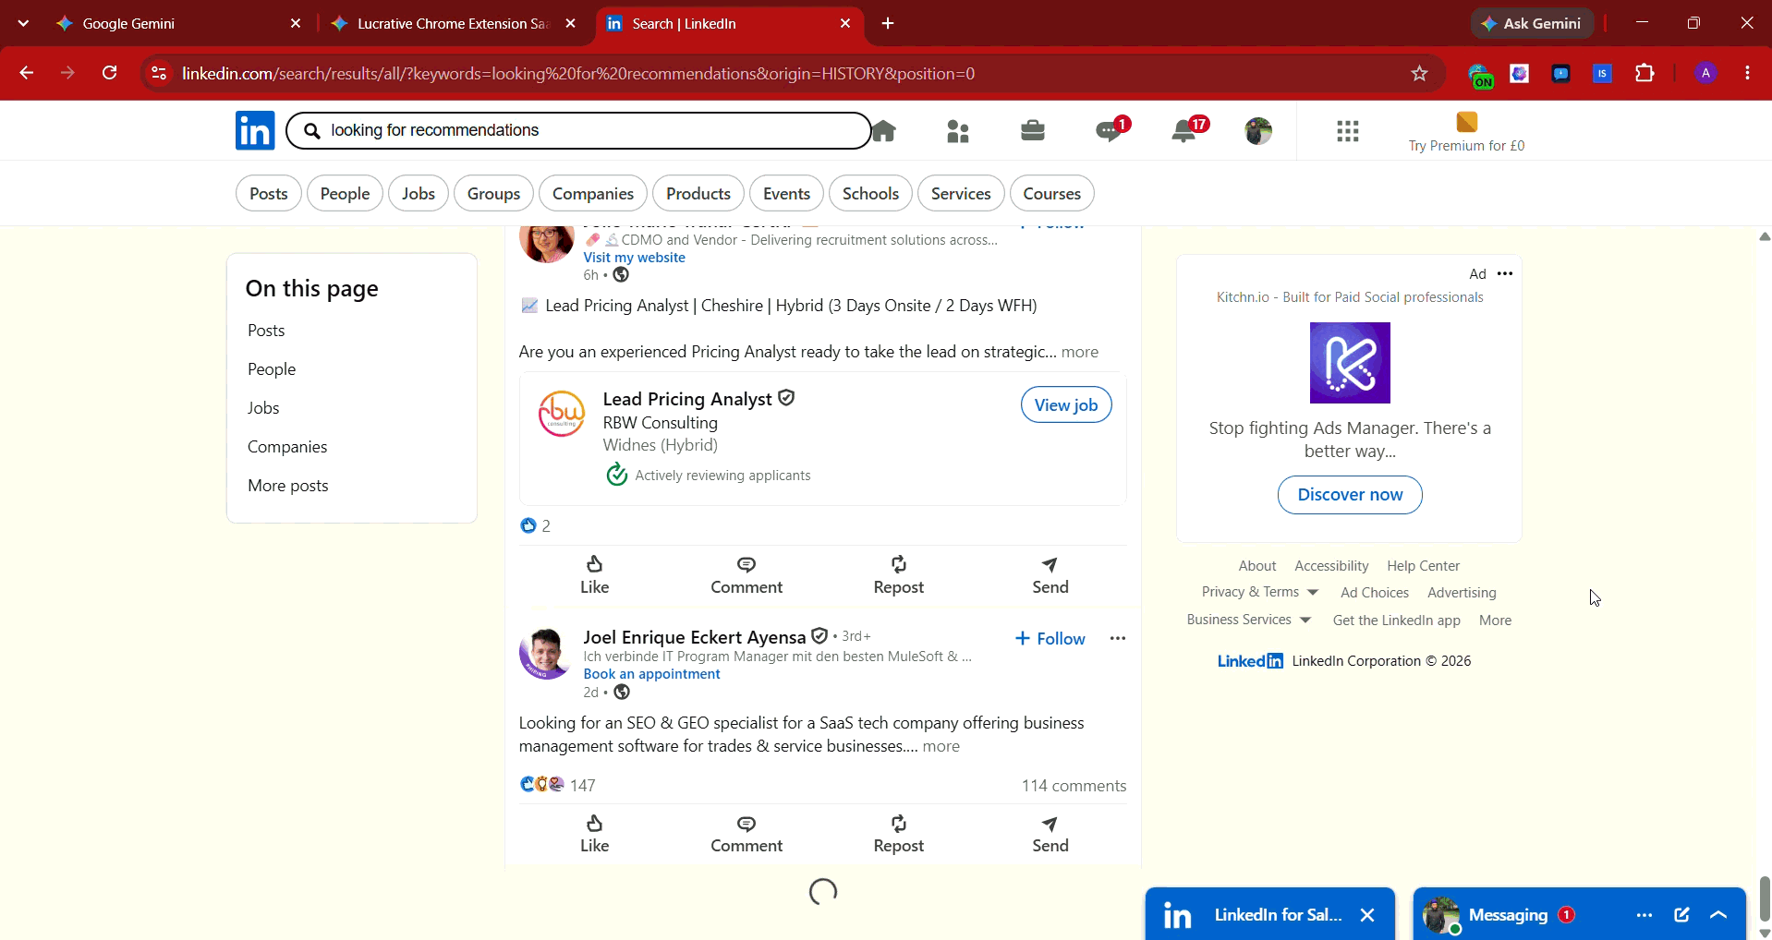Viewport: 1772px width, 940px height.
Task: Click Ask Gemini button
Action: point(1532,23)
